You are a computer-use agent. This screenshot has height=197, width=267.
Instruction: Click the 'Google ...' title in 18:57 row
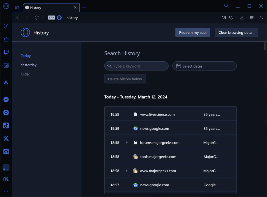click(211, 185)
